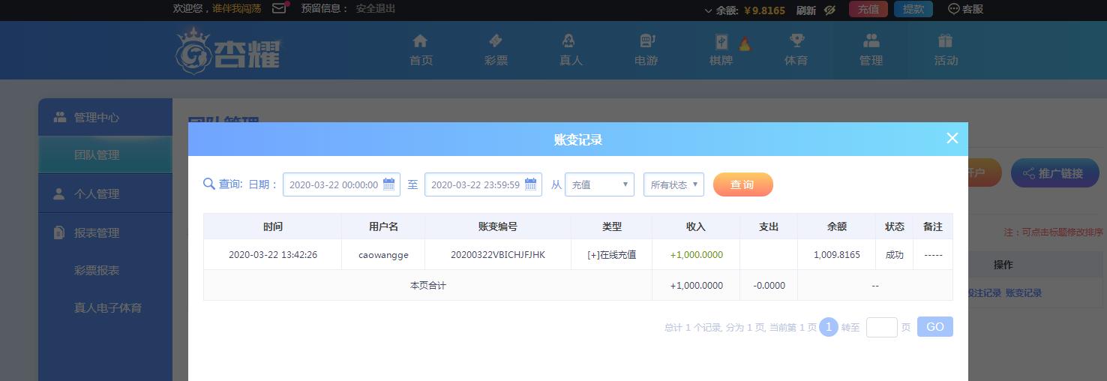Open the 彩票 lottery ticket icon
The height and width of the screenshot is (381, 1107).
(x=496, y=40)
